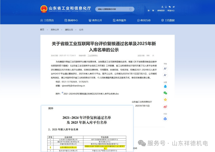This screenshot has height=152, width=215.
Task: Print the page using printer icon
Action: coord(165,119)
